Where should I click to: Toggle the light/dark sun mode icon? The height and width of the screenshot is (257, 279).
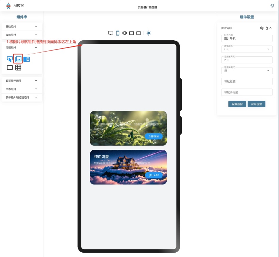(x=148, y=33)
